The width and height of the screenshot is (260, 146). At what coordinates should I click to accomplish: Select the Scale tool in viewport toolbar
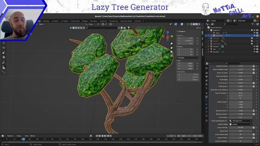point(4,52)
